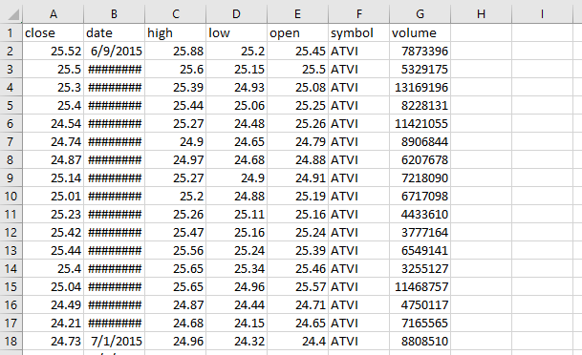Select open value 24.4 cell
The image size is (582, 355).
click(297, 341)
